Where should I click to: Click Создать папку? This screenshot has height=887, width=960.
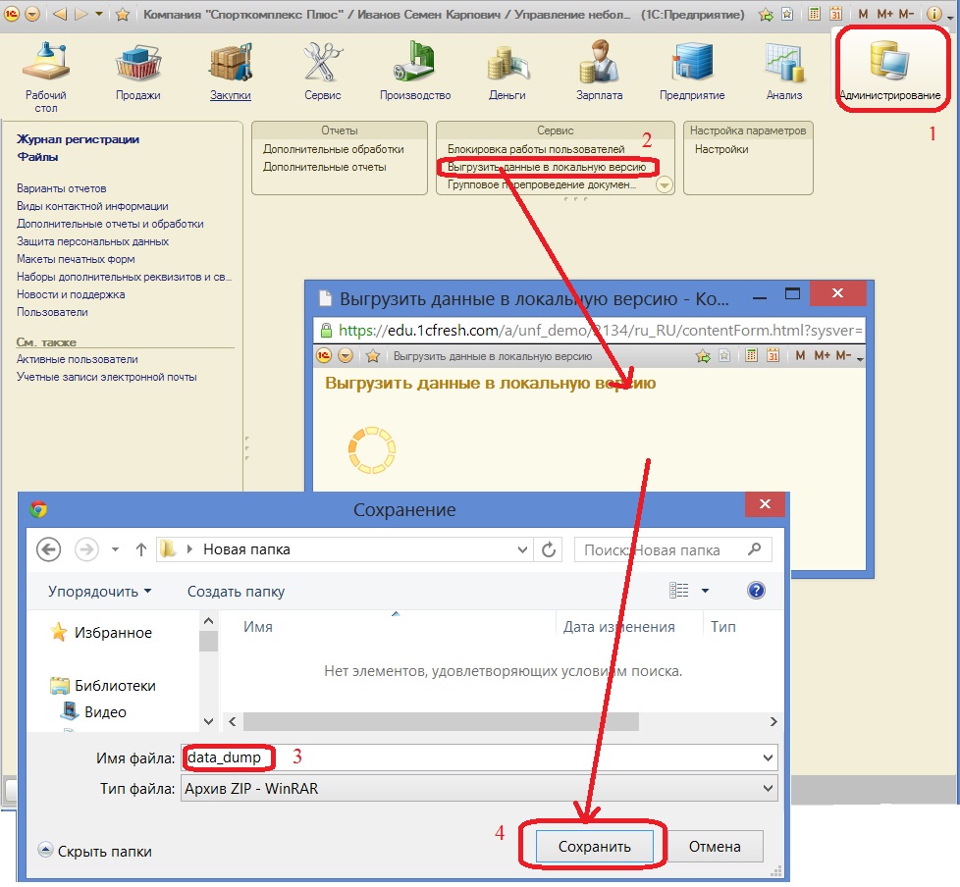[236, 592]
